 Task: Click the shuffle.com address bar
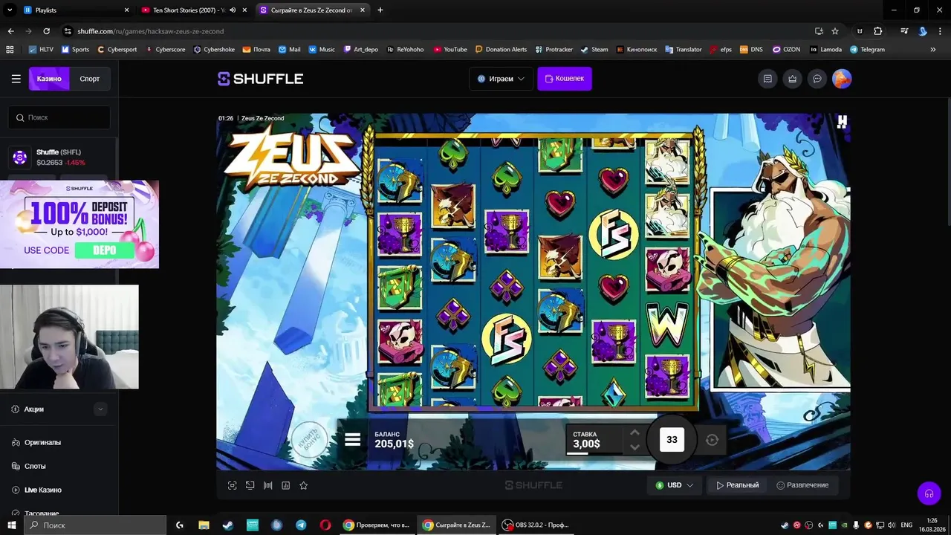point(438,31)
